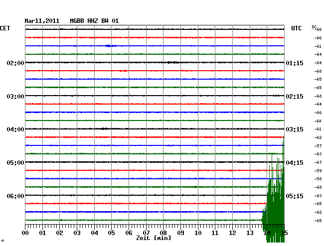The image size is (324, 246).
Task: Click the DC value -59
Action: pos(318,171)
